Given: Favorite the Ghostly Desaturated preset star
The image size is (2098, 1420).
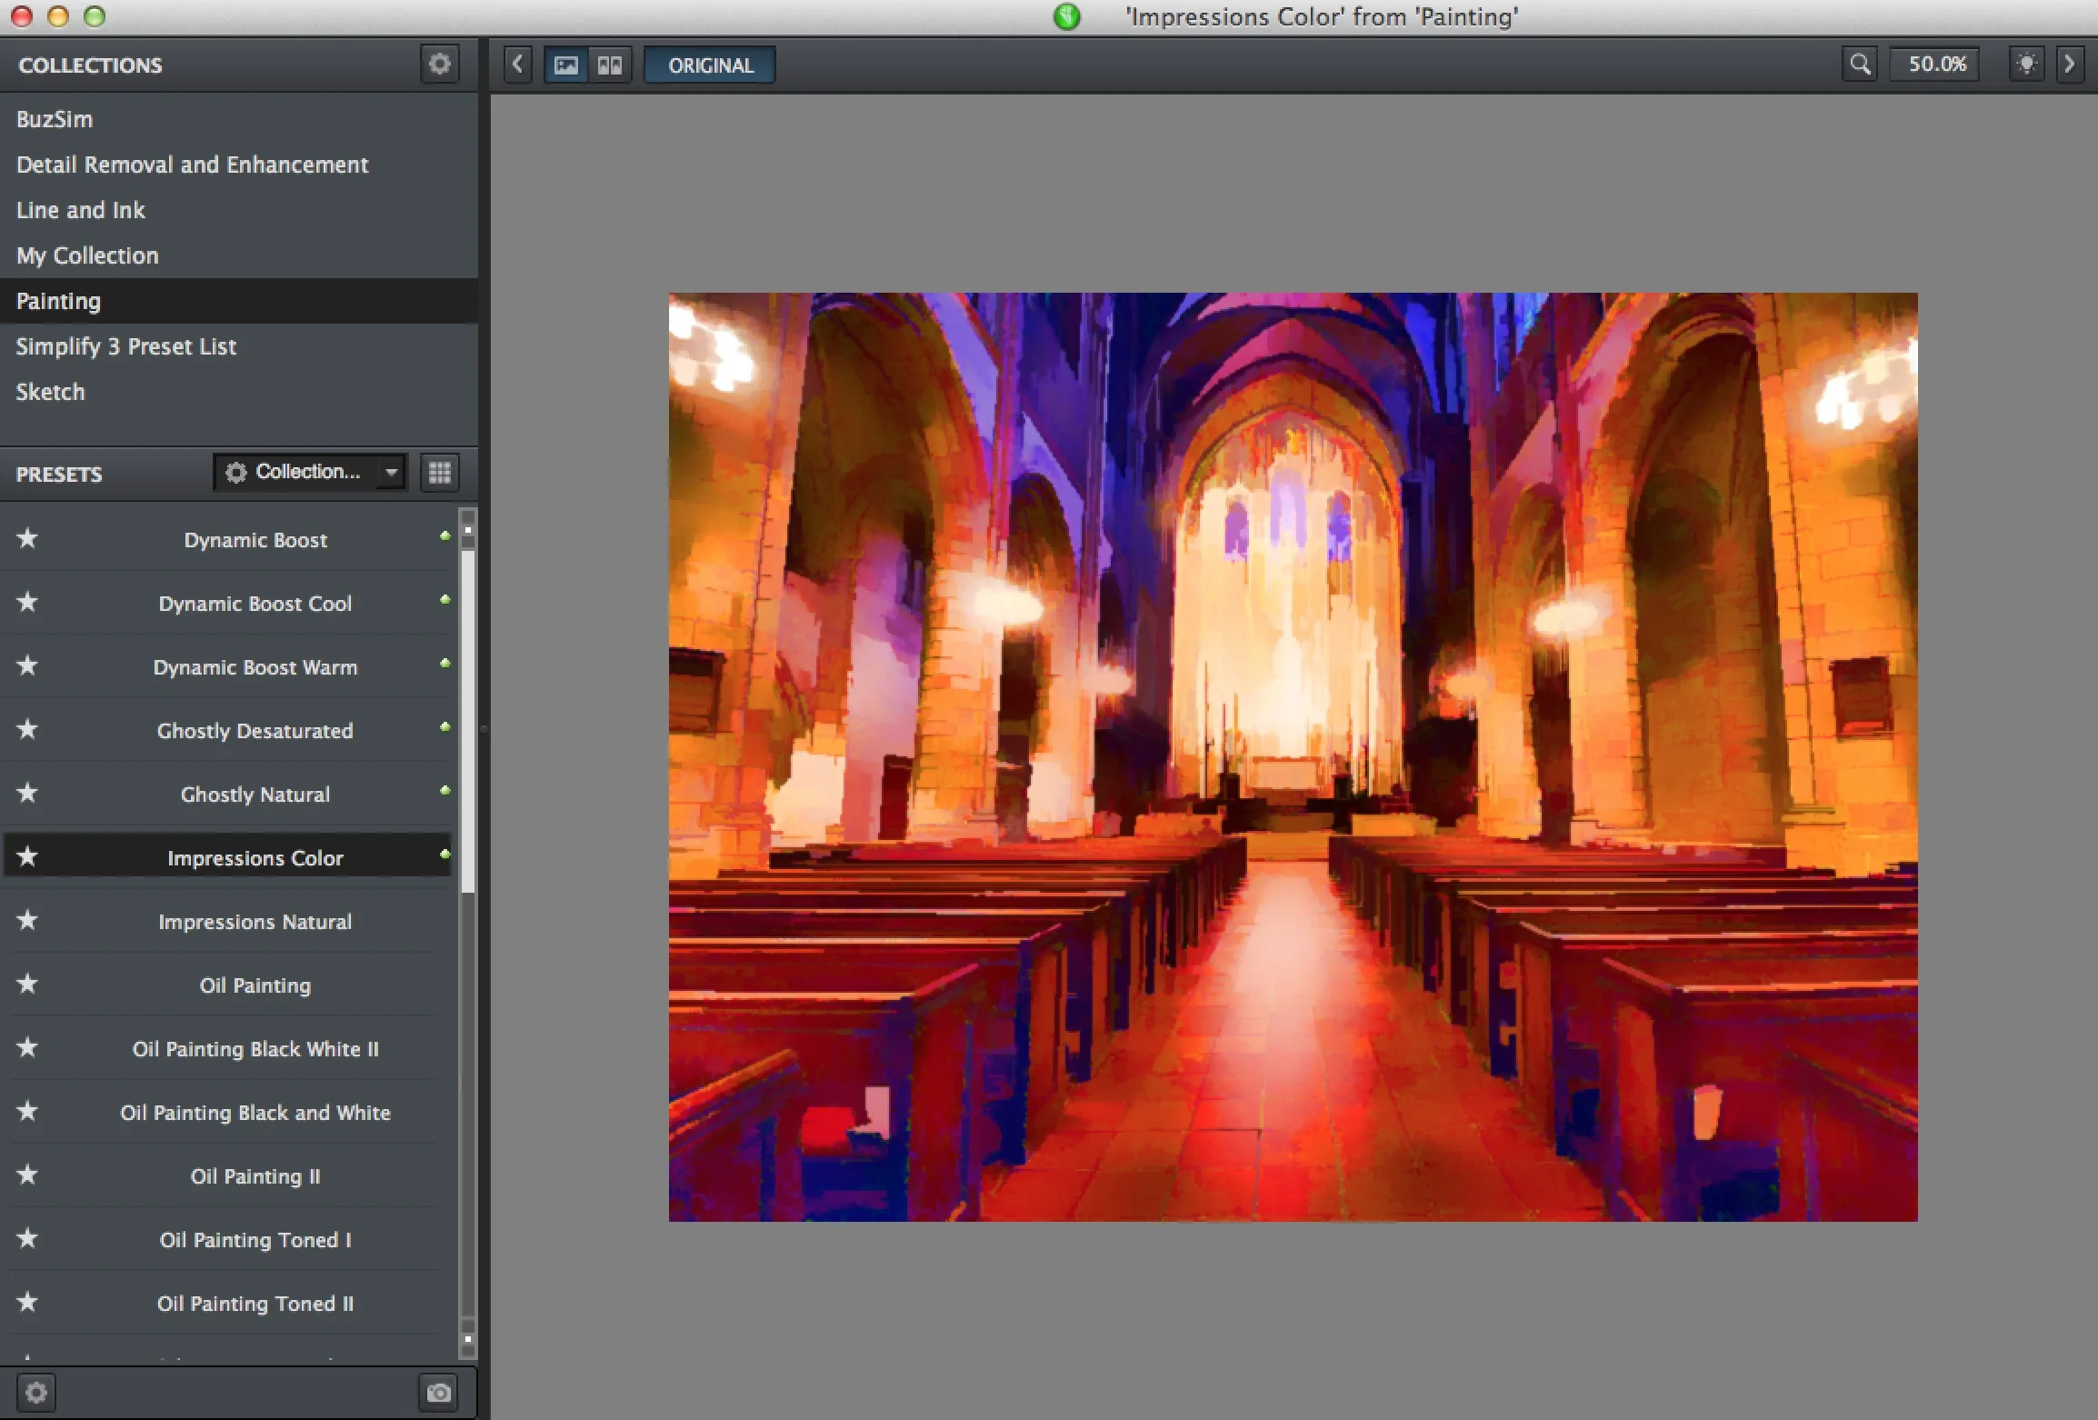Looking at the screenshot, I should [27, 729].
